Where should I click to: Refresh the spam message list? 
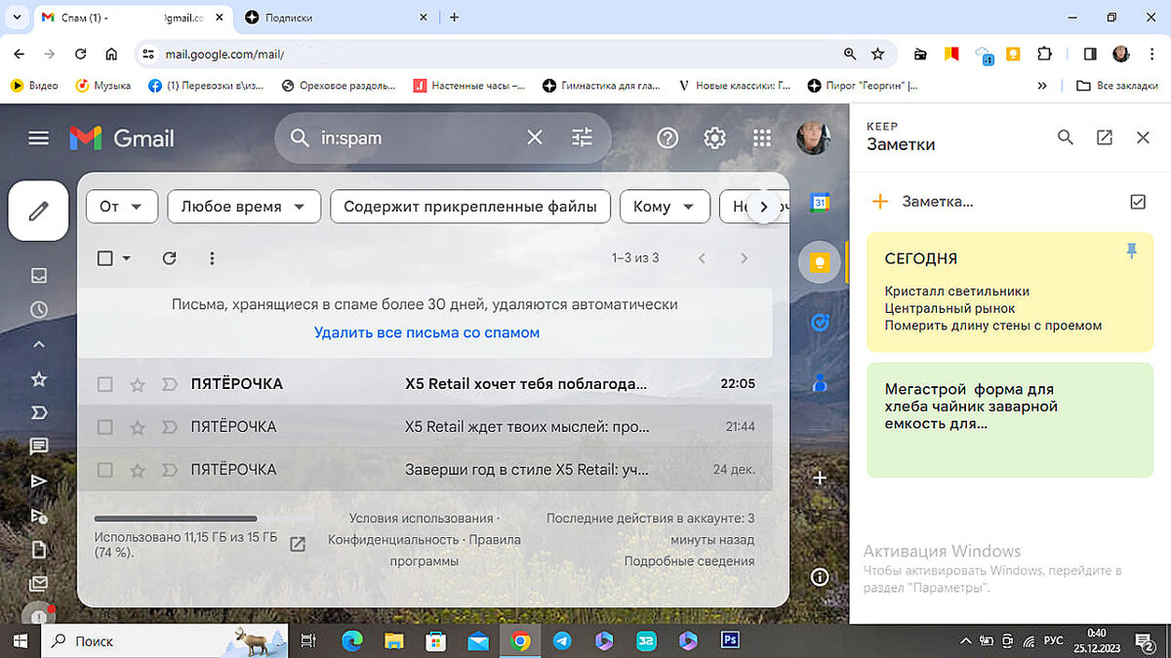point(169,257)
